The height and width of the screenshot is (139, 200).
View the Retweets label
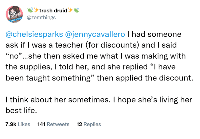coord(58,124)
